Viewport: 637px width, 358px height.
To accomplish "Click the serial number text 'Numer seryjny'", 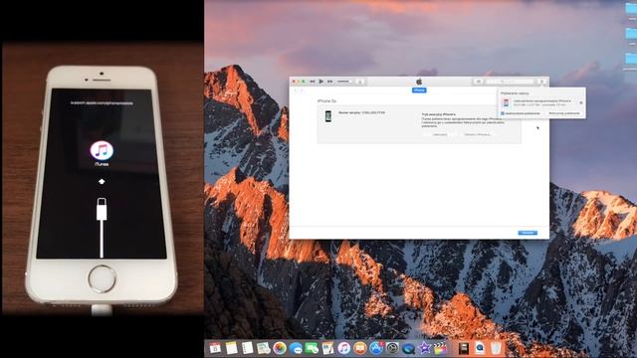I will [x=361, y=112].
